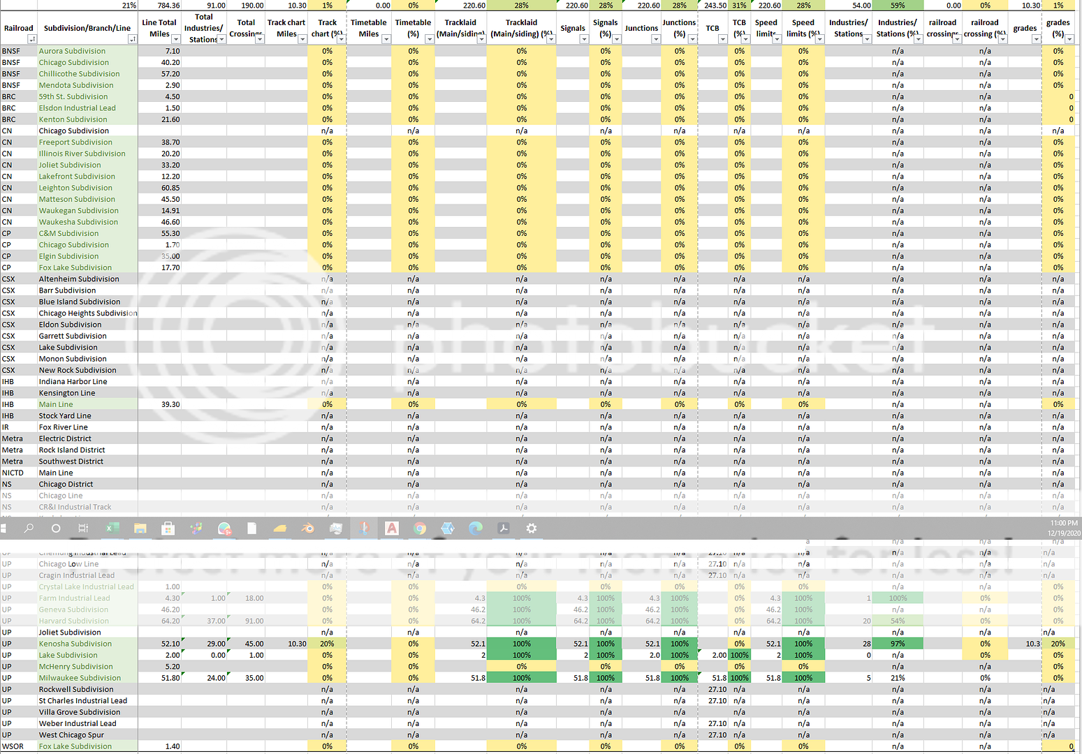Open Task View in the taskbar
This screenshot has width=1082, height=754.
83,528
